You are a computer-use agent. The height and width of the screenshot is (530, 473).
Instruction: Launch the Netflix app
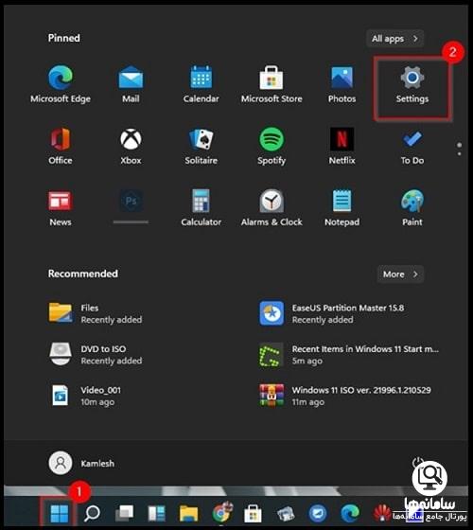(342, 146)
